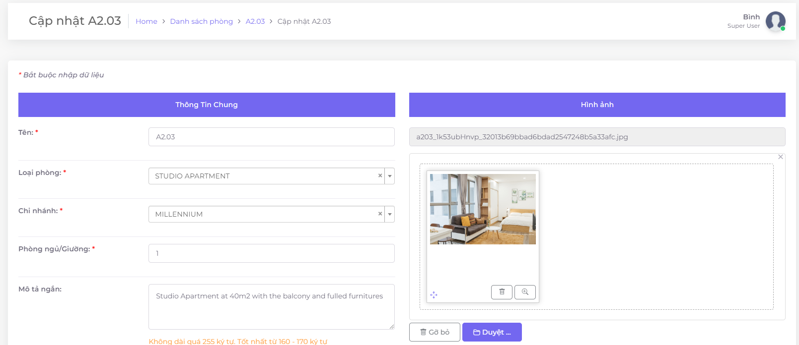Click into the Tên input field
Viewport: 799px width, 345px height.
click(271, 137)
